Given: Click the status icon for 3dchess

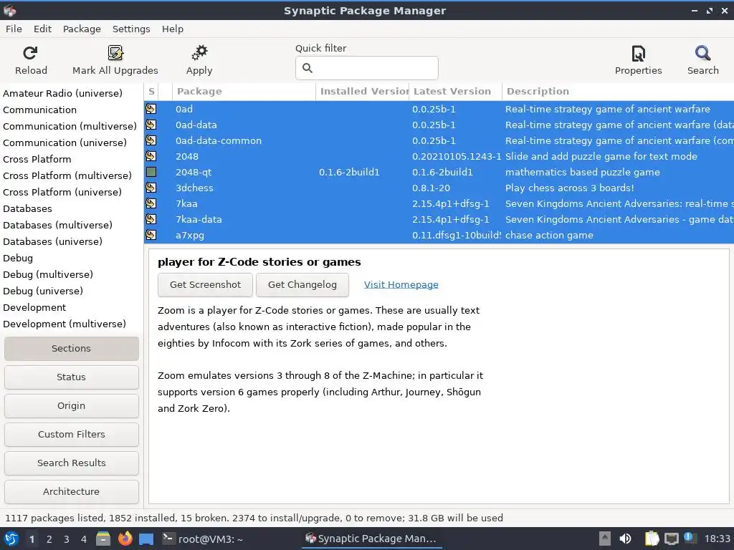Looking at the screenshot, I should pos(151,188).
